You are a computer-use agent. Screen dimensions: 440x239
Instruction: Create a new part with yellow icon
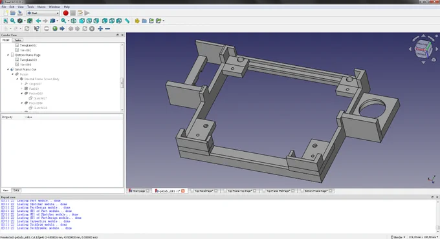pos(137,21)
